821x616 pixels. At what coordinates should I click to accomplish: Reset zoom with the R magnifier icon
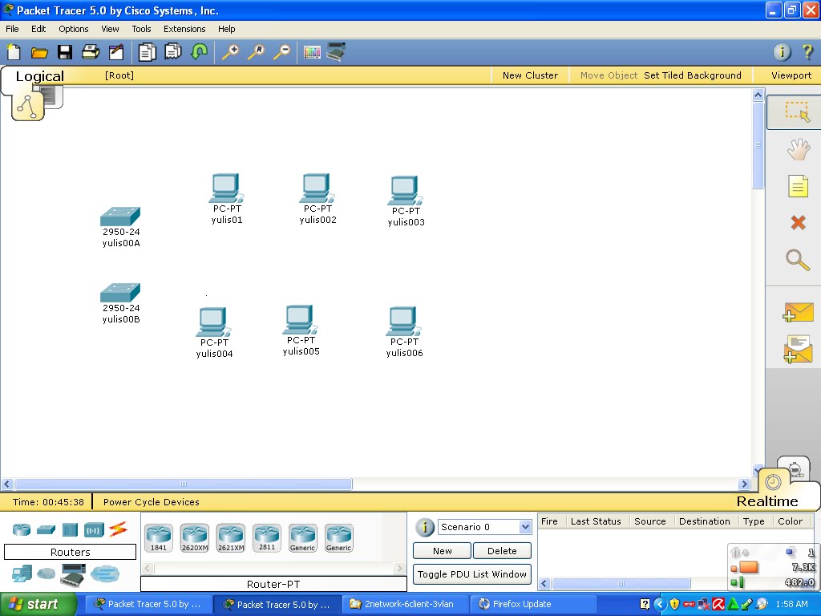[256, 52]
